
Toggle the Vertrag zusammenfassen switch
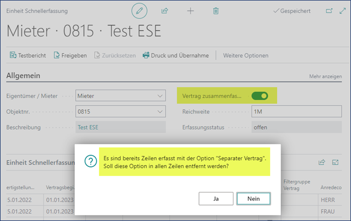[260, 96]
